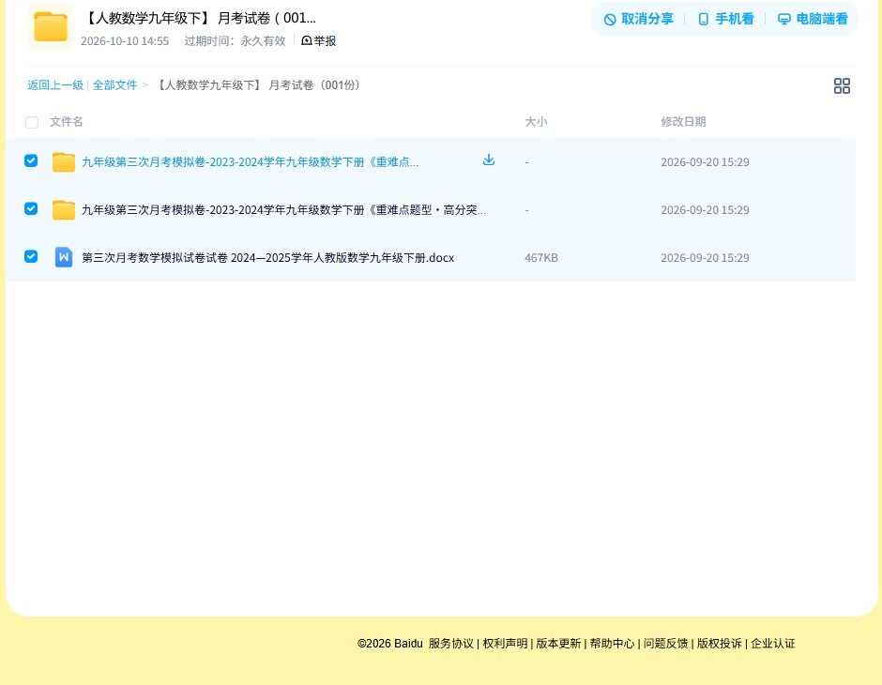This screenshot has width=882, height=685.
Task: Report this share via 举报
Action: pos(318,40)
